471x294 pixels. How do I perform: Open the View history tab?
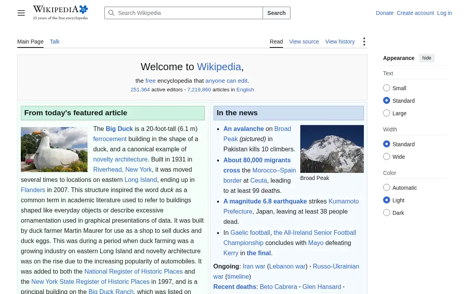[x=340, y=42]
